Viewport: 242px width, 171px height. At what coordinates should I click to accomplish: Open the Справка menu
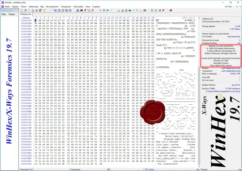point(96,6)
